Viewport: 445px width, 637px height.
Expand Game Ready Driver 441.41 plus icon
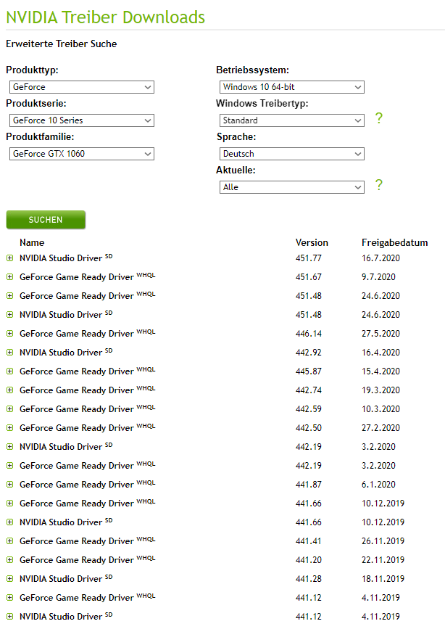coord(9,541)
